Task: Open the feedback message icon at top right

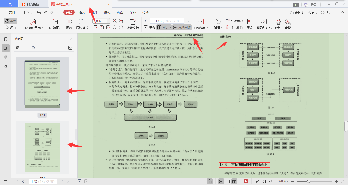Action: tap(329, 12)
